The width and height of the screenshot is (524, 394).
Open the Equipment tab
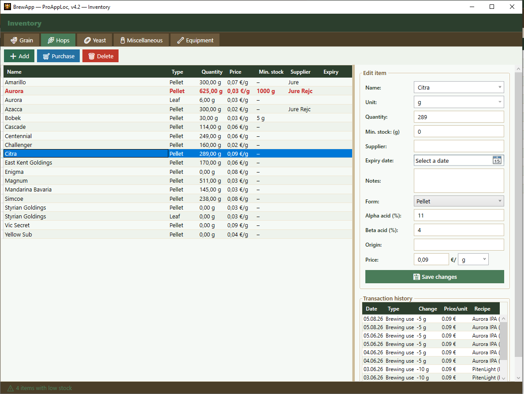[x=195, y=40]
